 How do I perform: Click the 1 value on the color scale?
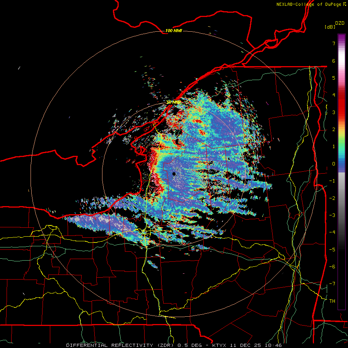click(x=334, y=147)
